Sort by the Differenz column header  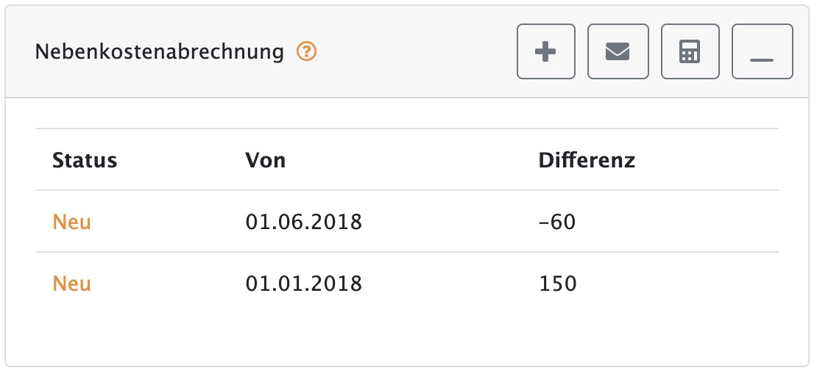[x=587, y=159]
